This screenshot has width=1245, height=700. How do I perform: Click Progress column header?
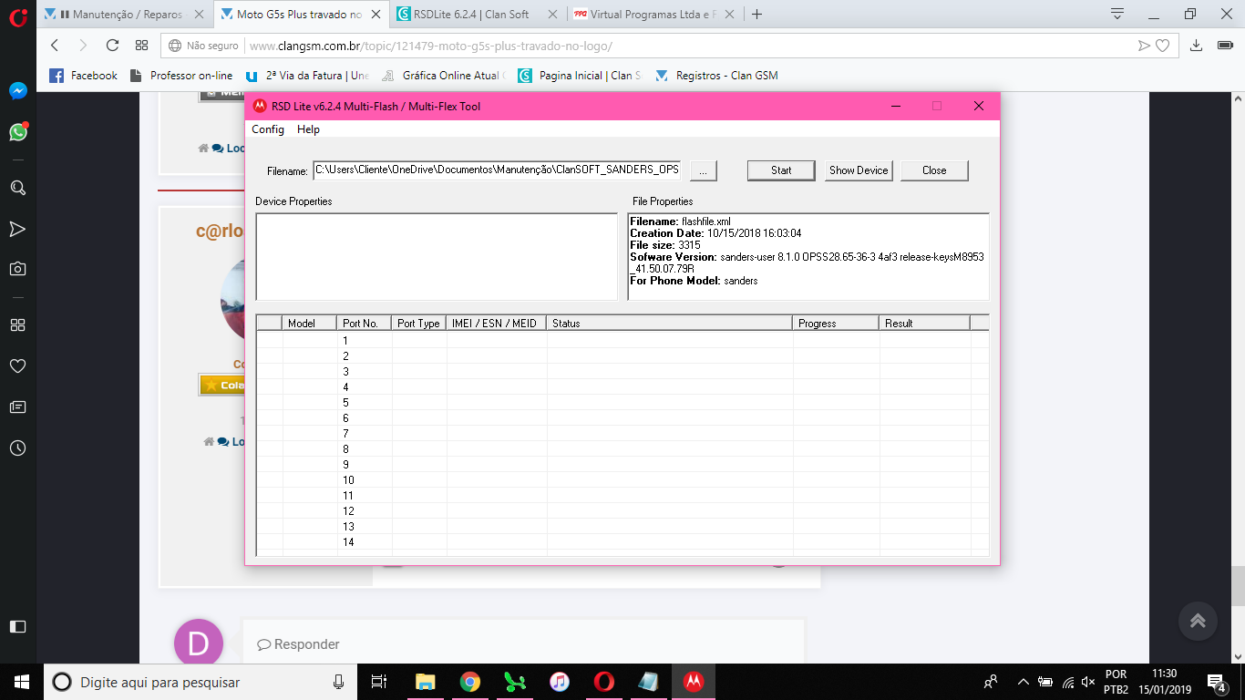(836, 323)
